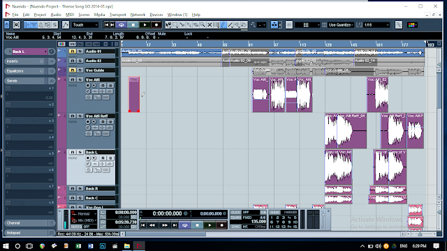Solo the Audio 02 track
This screenshot has width=447, height=251.
coord(80,61)
